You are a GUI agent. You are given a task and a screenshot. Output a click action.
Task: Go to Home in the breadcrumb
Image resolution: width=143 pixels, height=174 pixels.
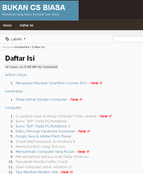tap(6, 47)
